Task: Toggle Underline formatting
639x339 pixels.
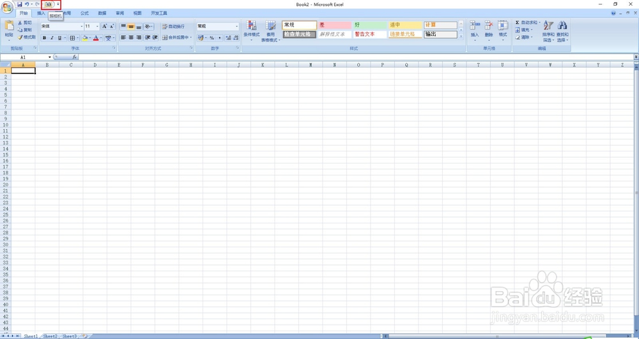Action: coord(59,38)
